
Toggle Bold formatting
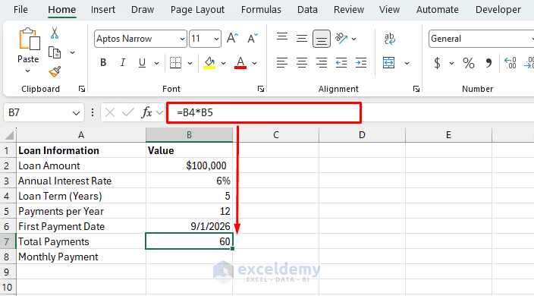(x=103, y=63)
